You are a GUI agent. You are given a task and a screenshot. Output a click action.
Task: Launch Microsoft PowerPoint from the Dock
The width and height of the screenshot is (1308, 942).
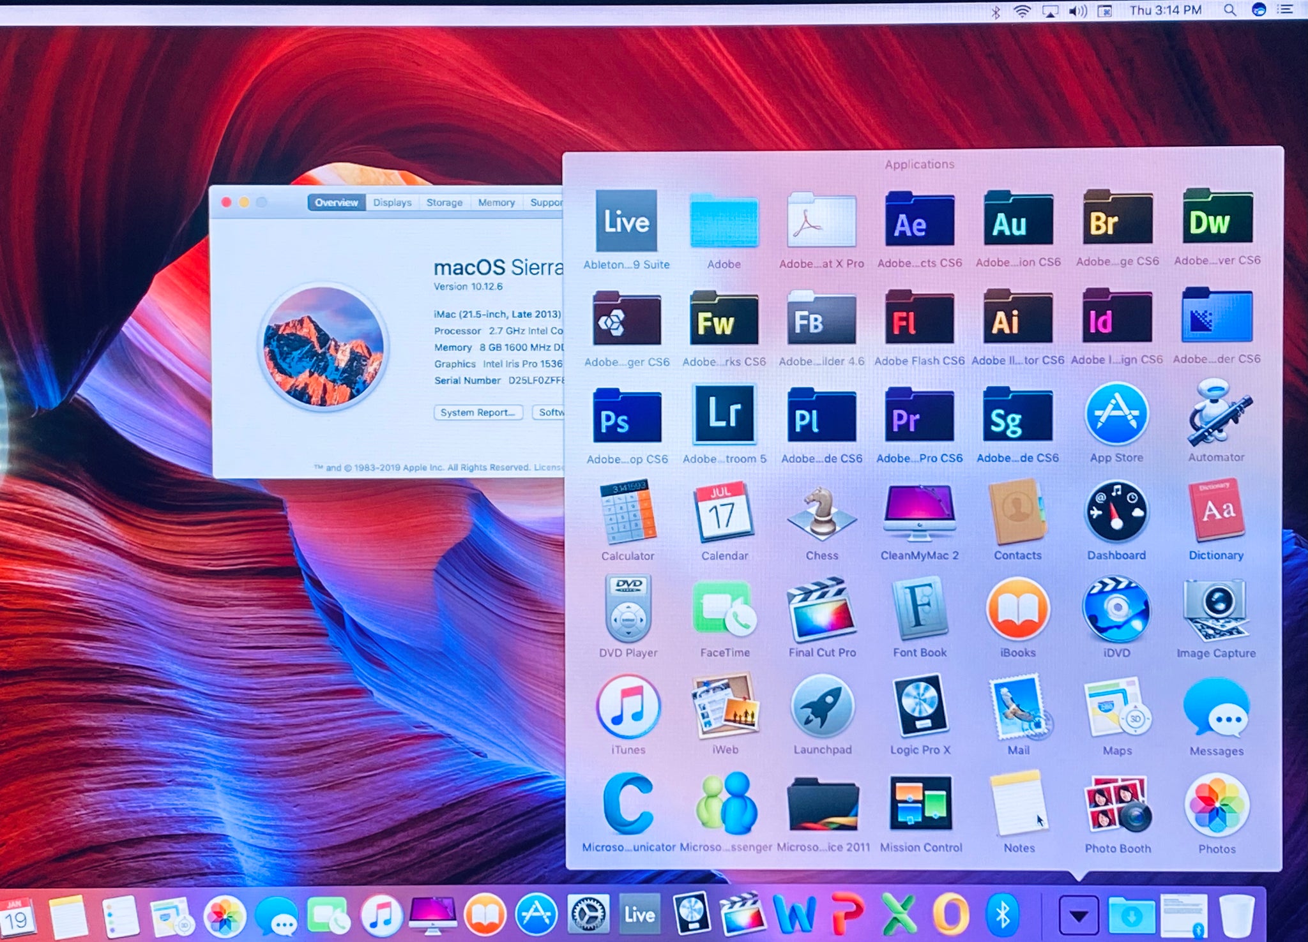tap(847, 914)
